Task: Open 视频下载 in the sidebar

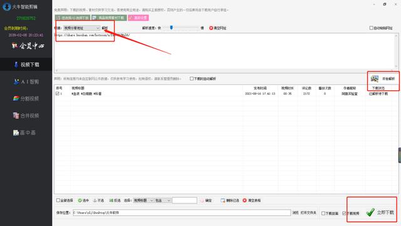Action: click(x=26, y=65)
